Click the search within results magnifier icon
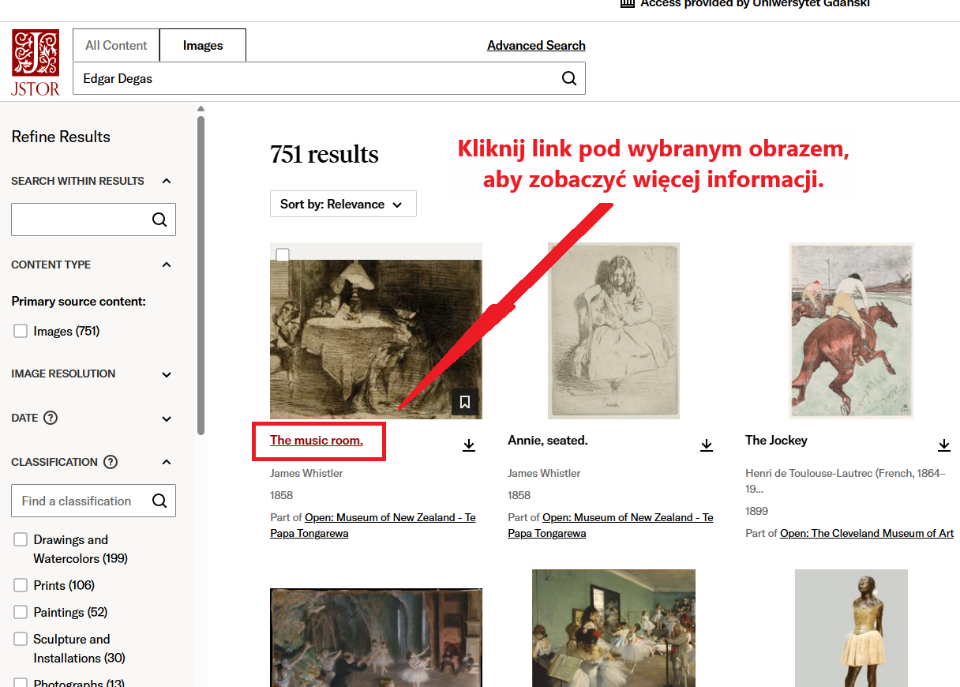This screenshot has height=687, width=960. 159,220
